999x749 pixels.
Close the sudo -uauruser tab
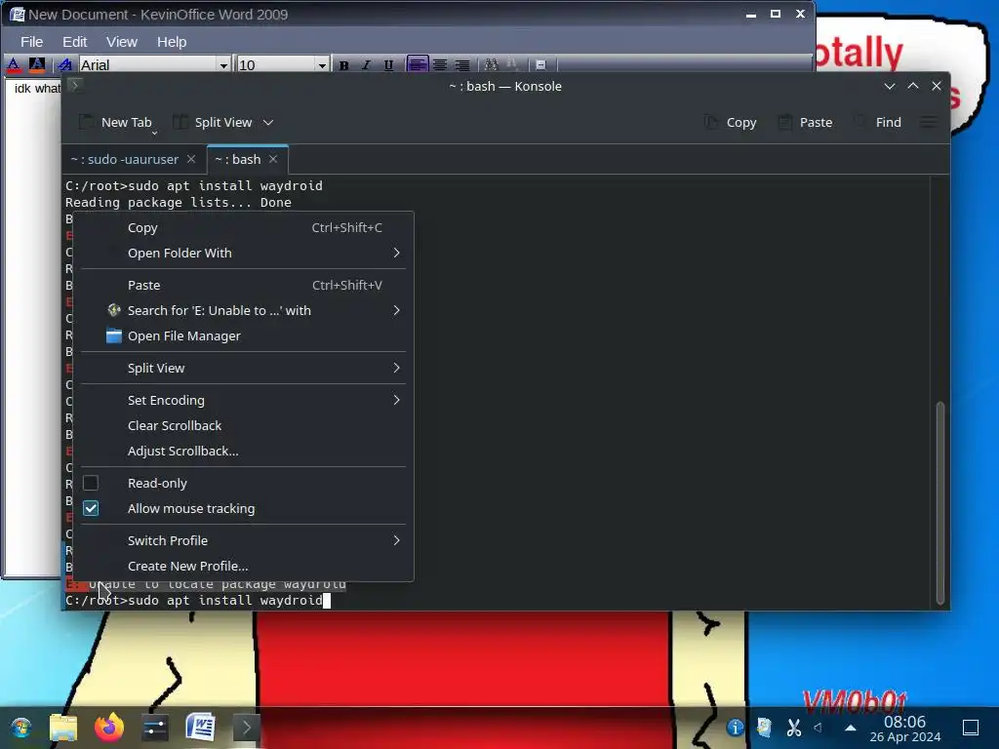[191, 159]
